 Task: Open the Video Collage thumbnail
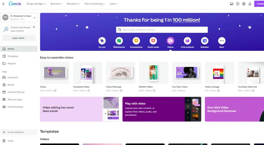[220, 73]
